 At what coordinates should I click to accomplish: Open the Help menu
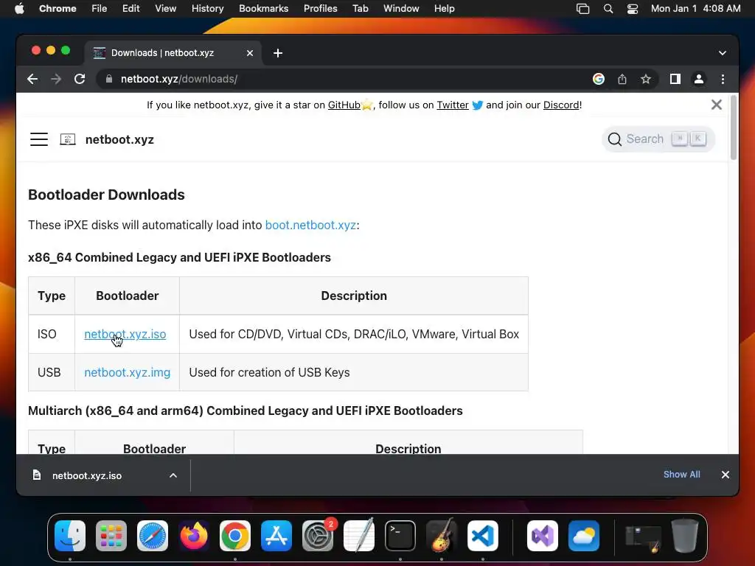(444, 8)
